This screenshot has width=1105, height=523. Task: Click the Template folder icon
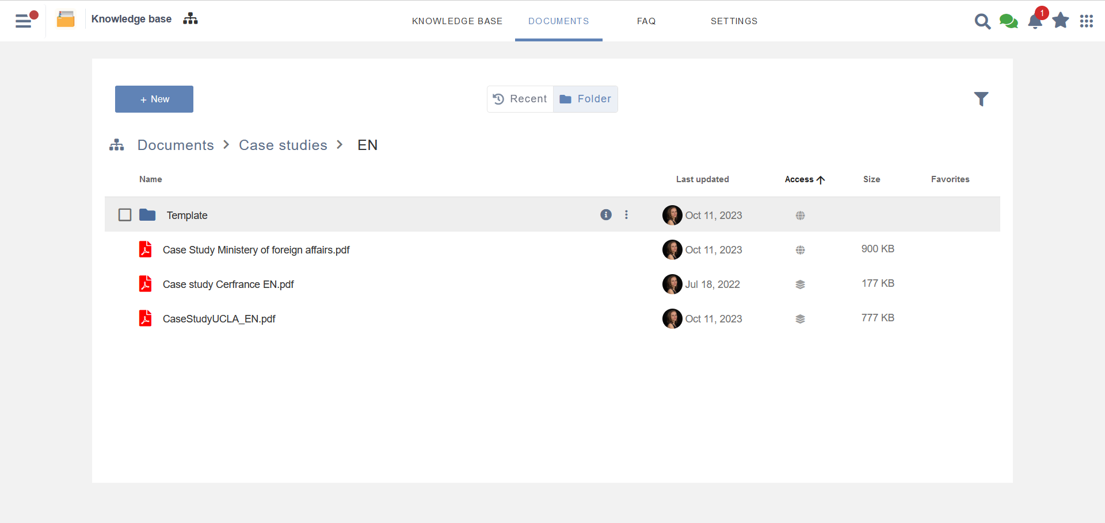(x=147, y=215)
